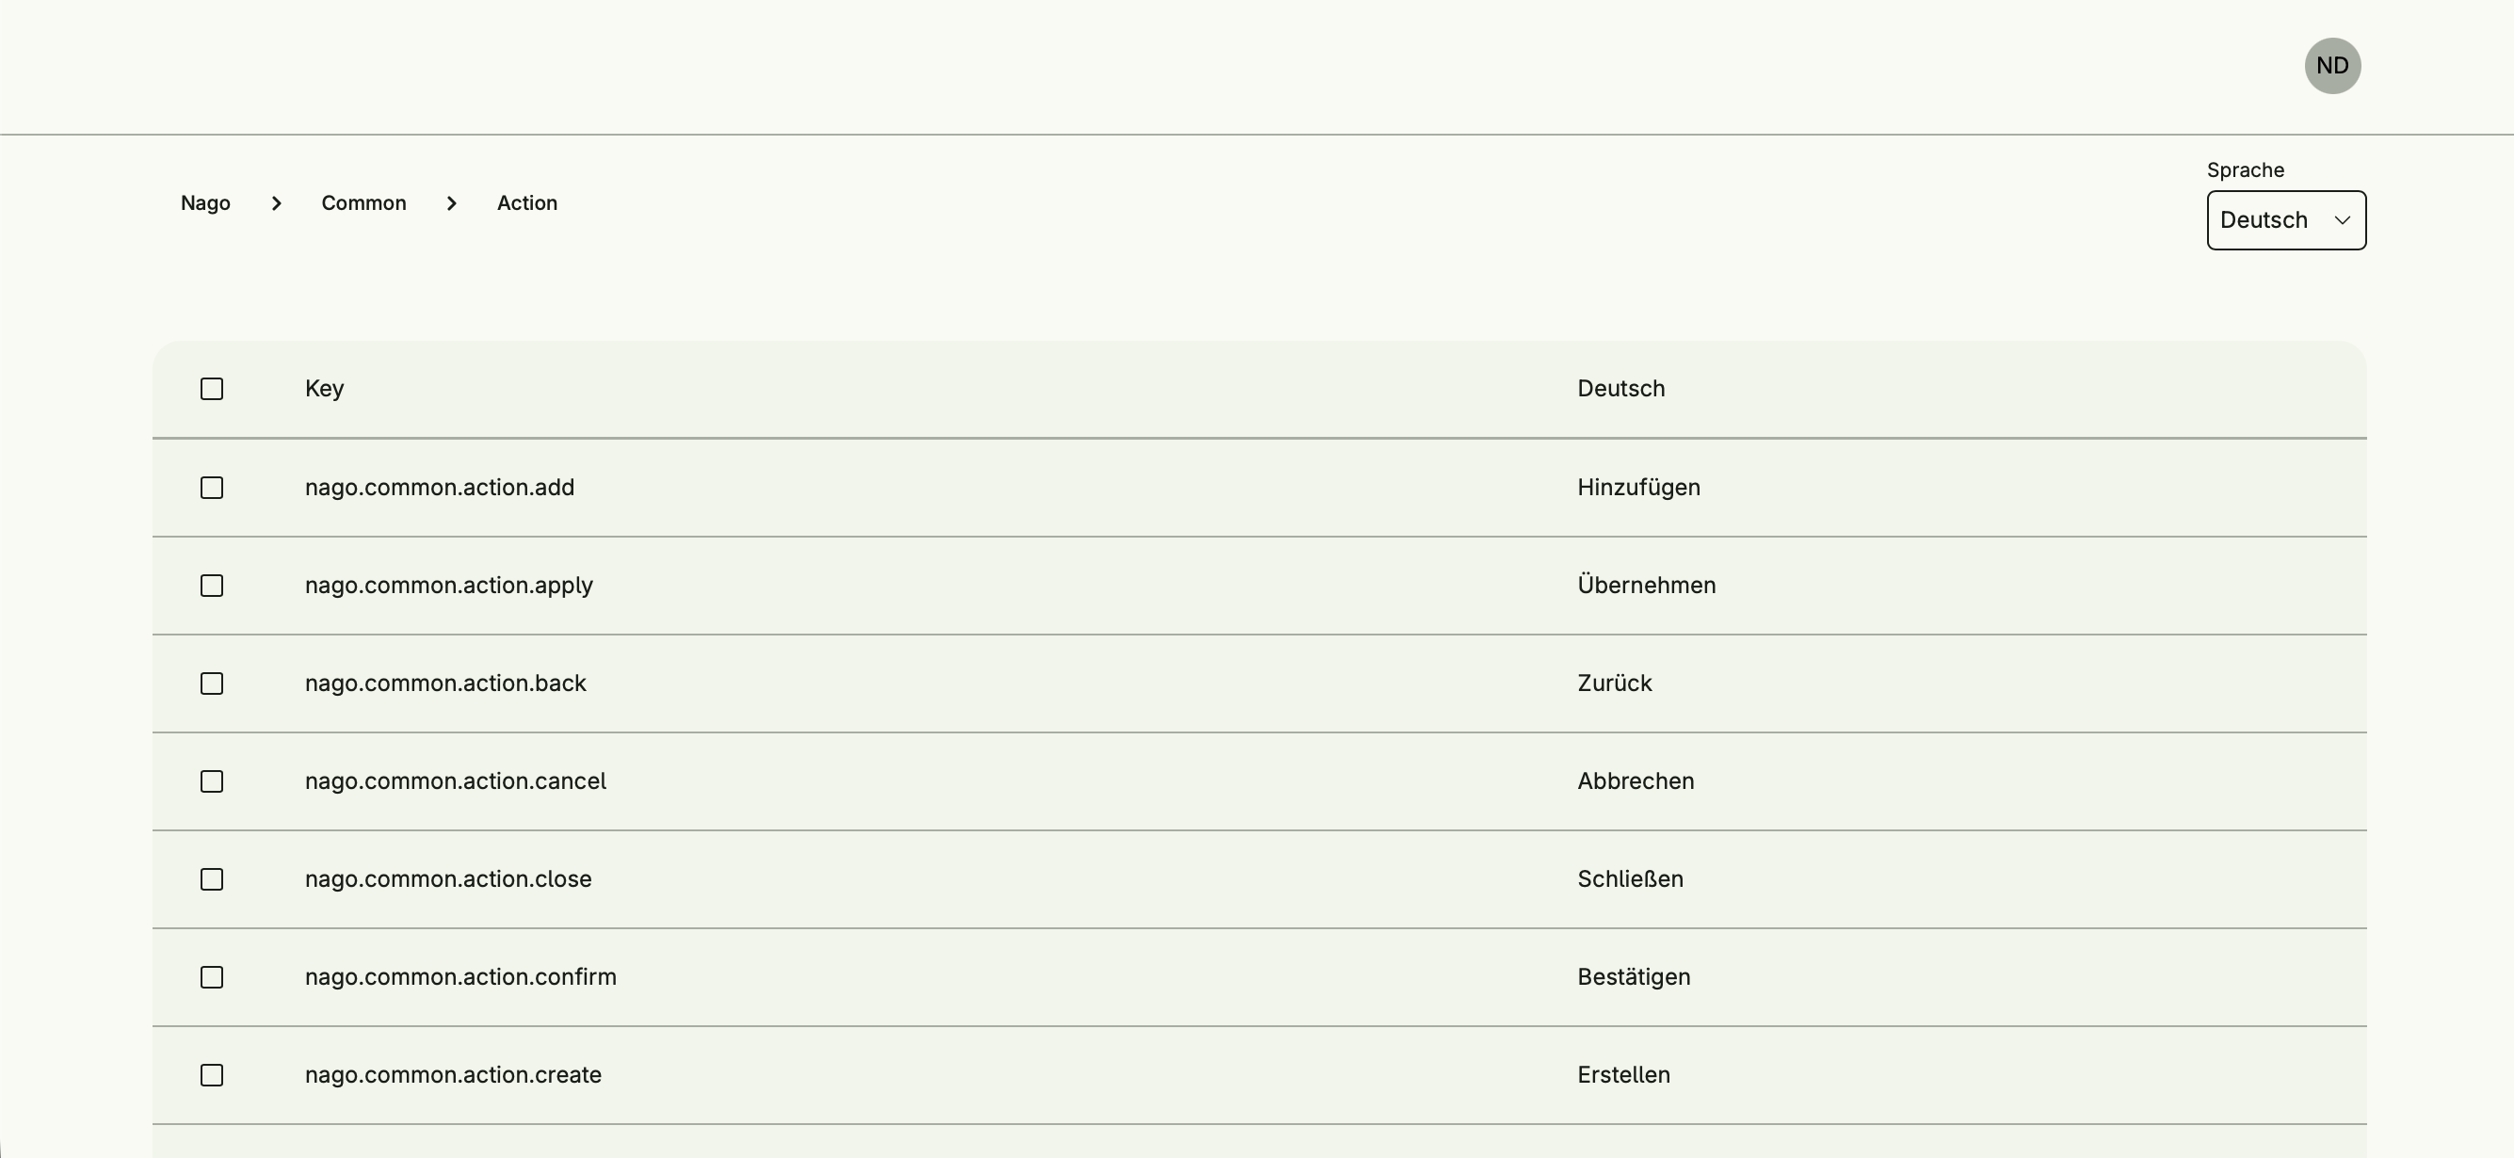
Task: Click the Deutsch column header
Action: [x=1620, y=388]
